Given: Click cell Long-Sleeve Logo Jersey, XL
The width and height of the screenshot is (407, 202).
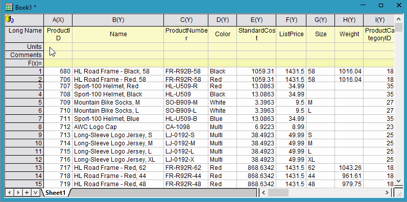Looking at the screenshot, I should (118, 160).
